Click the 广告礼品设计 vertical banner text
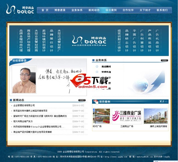This screenshot has height=162, width=178. [157, 40]
